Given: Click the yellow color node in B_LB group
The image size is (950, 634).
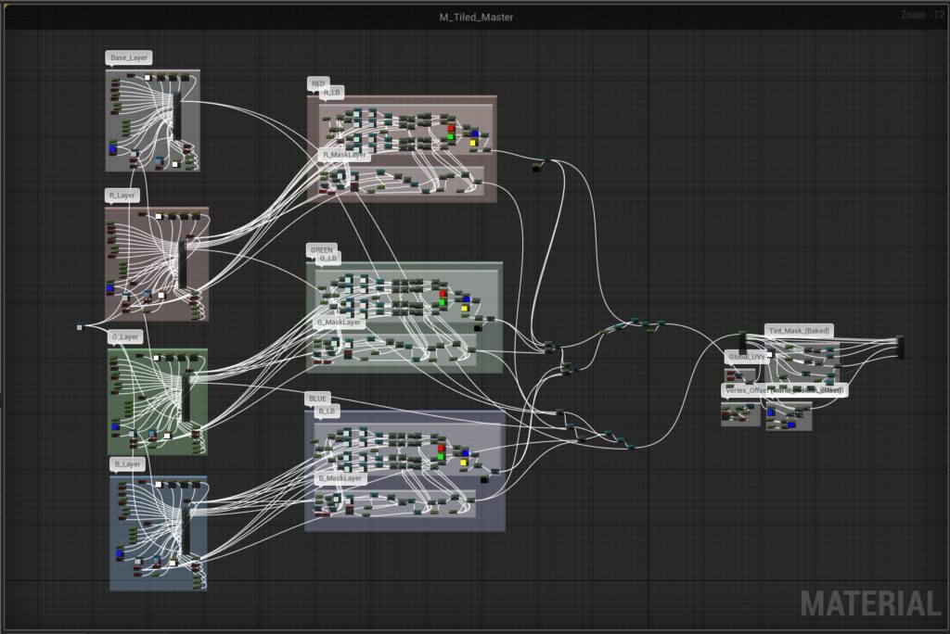Looking at the screenshot, I should [461, 463].
